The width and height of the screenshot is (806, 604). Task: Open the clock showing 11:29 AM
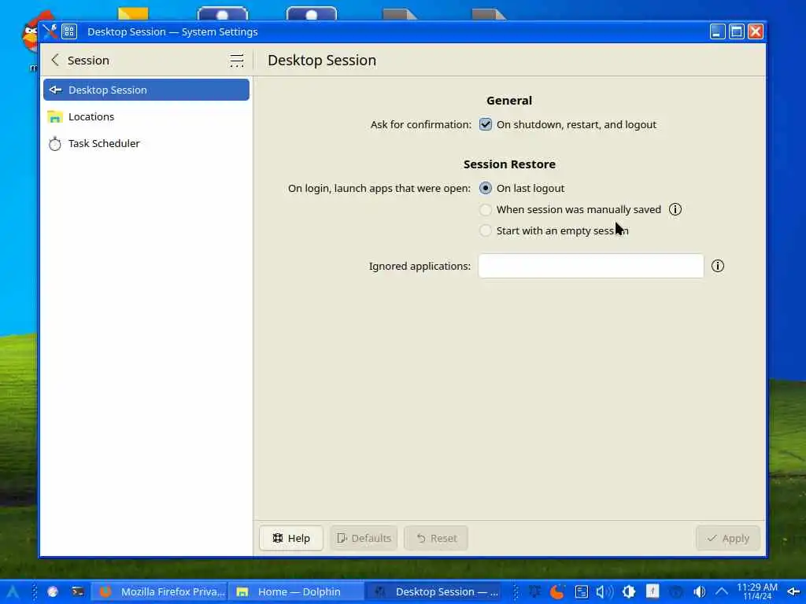[x=757, y=591]
